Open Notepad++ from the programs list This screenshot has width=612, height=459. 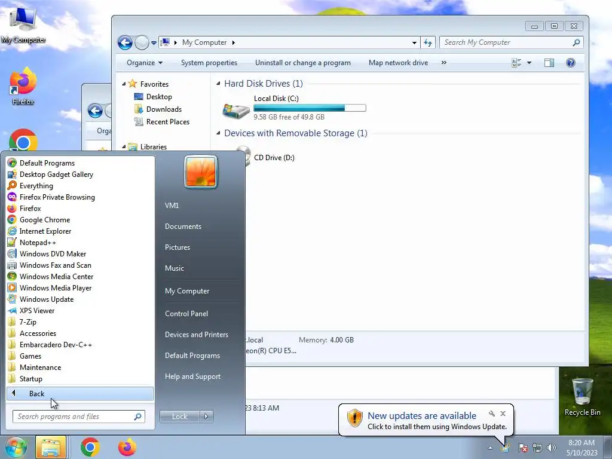(x=32, y=243)
